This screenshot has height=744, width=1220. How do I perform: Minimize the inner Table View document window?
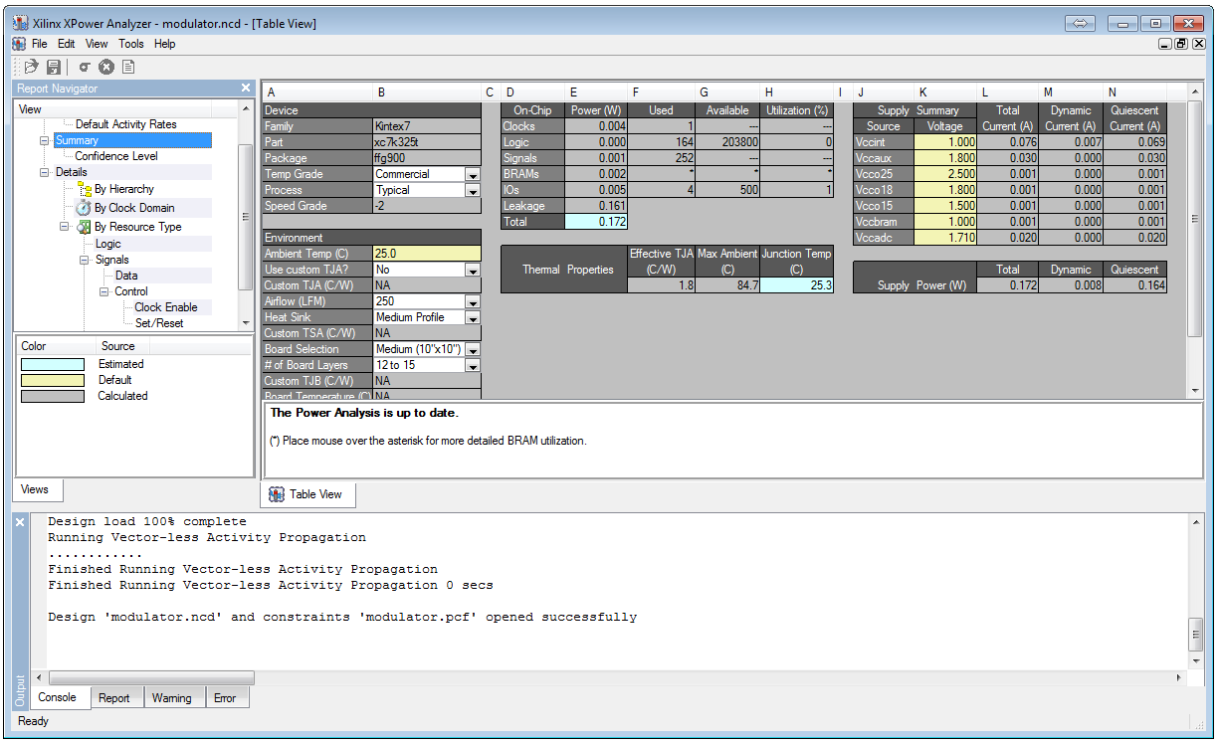(x=1165, y=44)
